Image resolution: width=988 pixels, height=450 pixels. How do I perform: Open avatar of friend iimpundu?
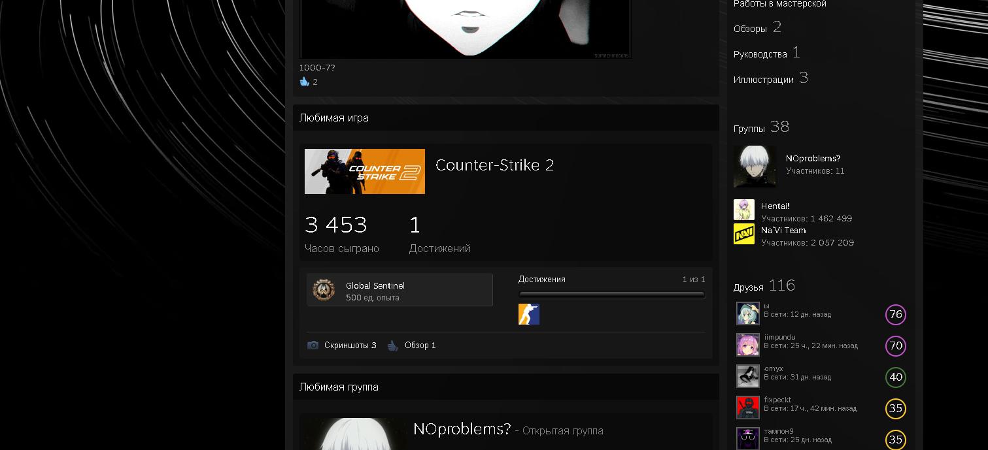[x=748, y=345]
